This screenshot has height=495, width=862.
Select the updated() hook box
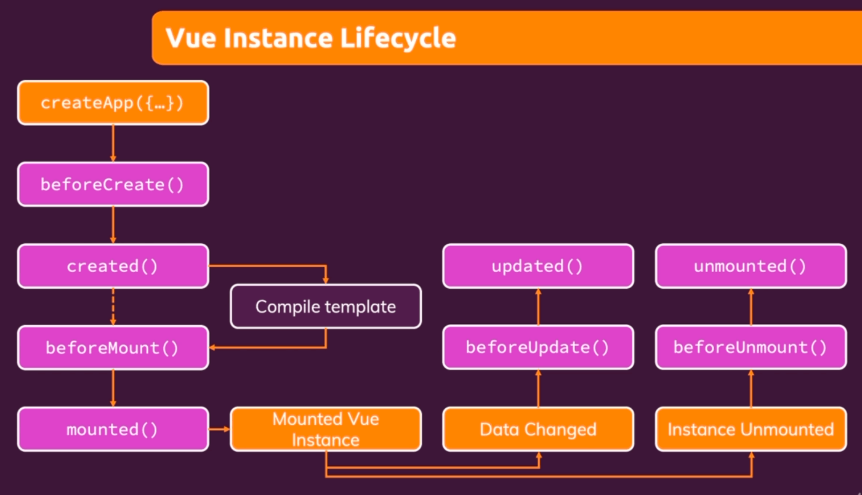click(538, 266)
